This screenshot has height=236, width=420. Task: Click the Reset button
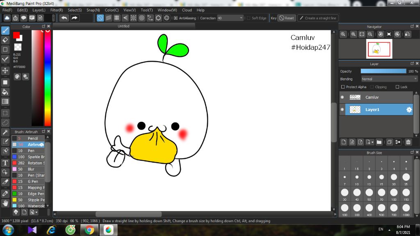[x=287, y=18]
